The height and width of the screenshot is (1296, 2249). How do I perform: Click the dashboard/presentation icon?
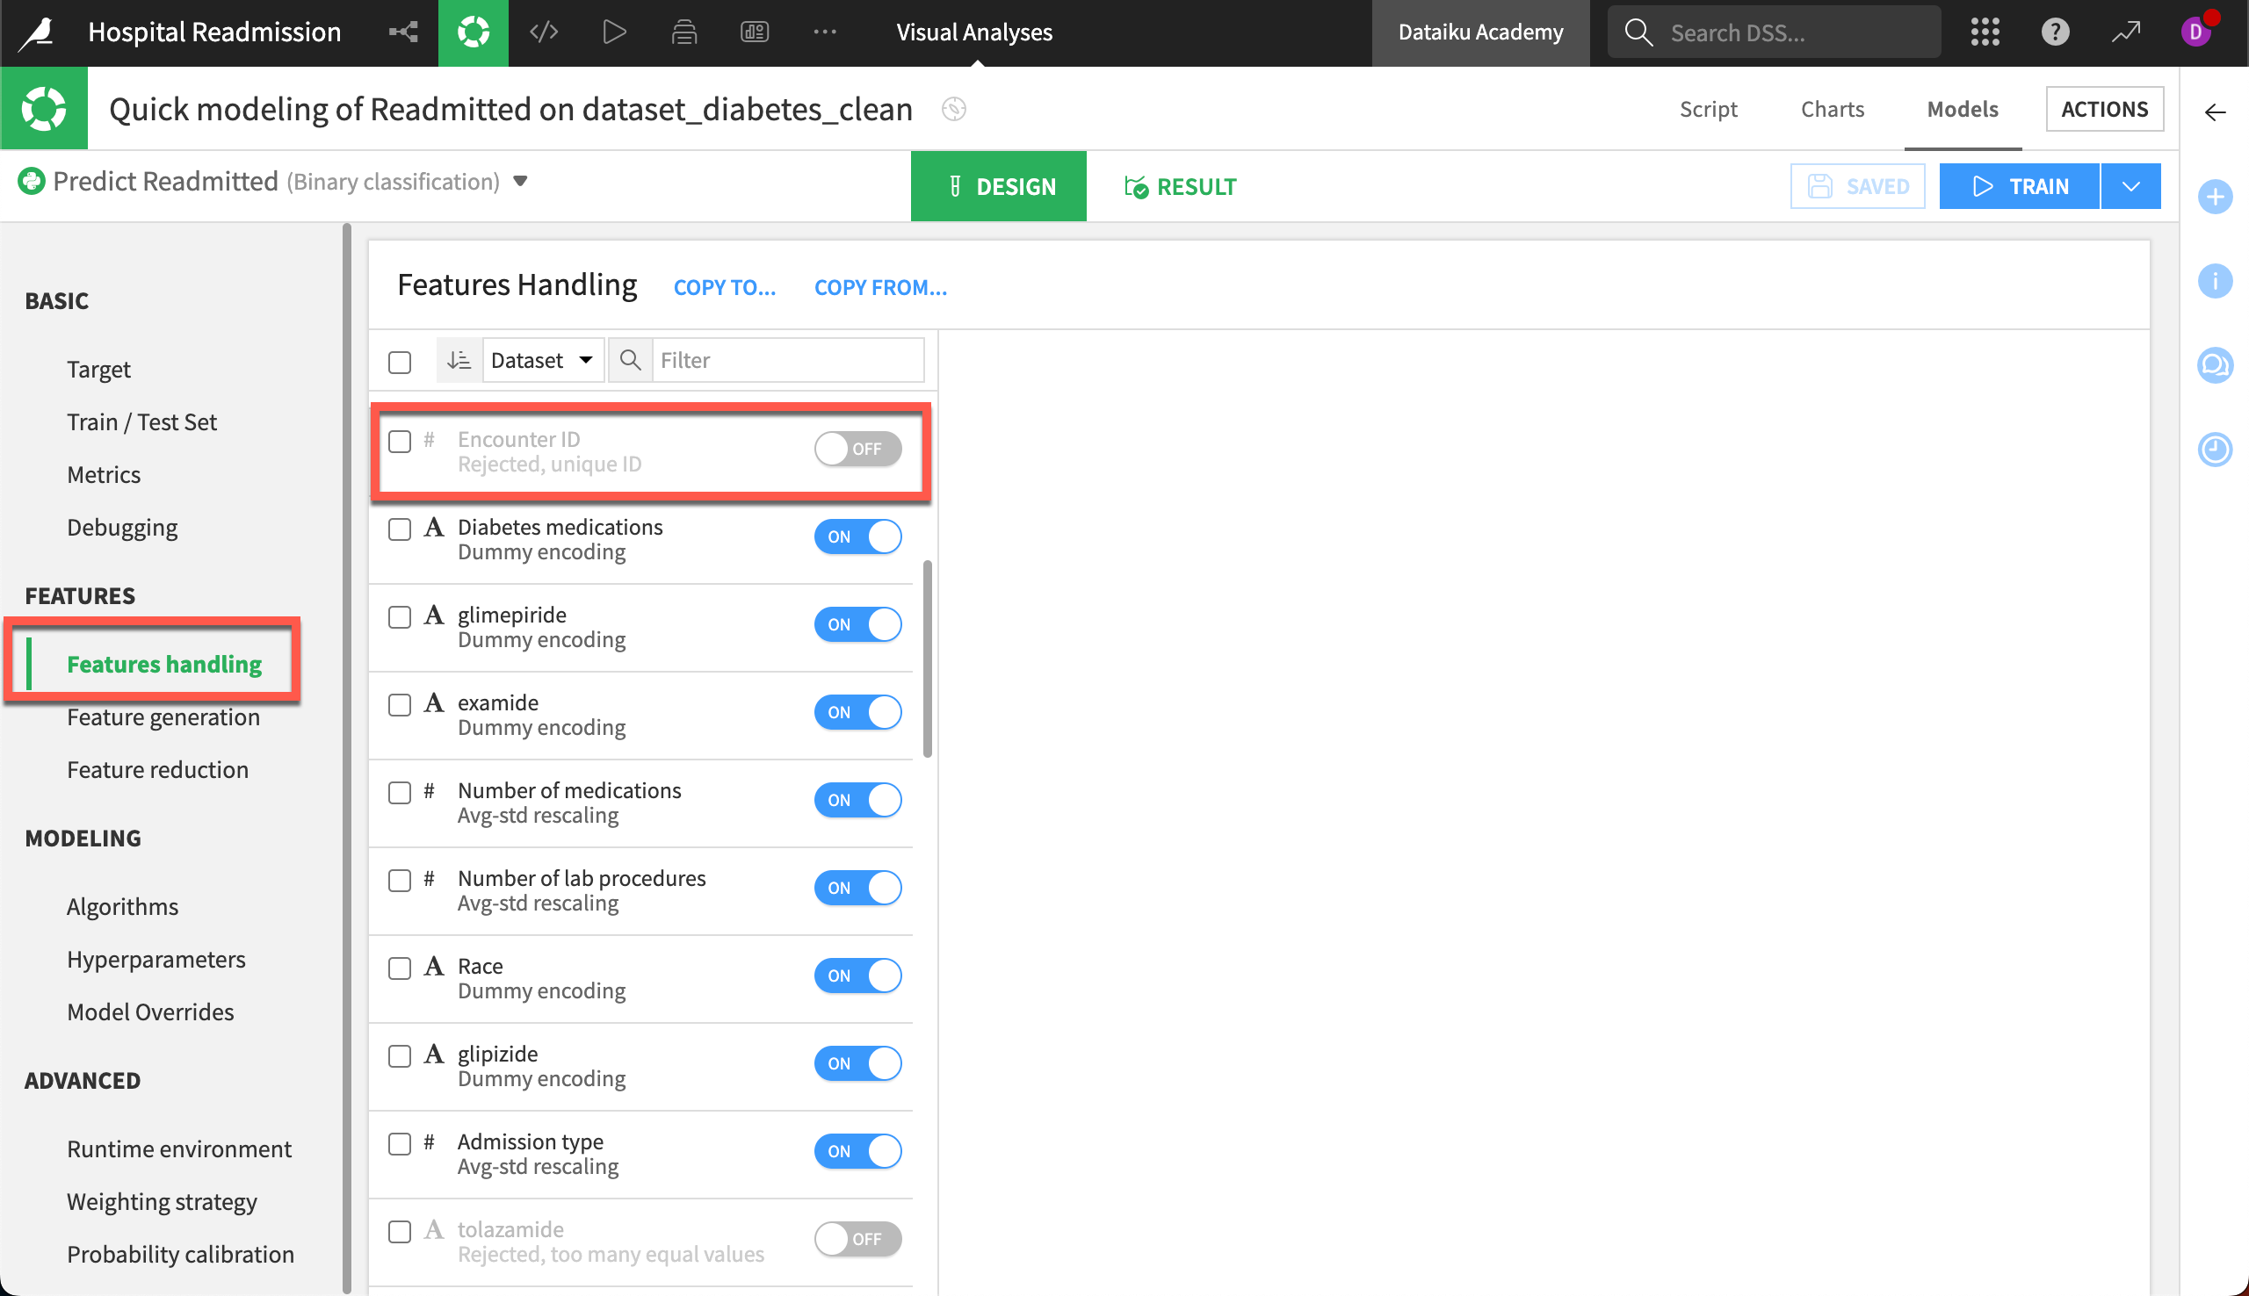pos(756,32)
